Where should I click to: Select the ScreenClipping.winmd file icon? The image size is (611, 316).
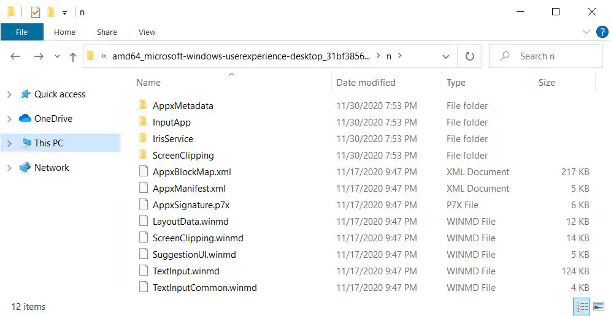144,238
